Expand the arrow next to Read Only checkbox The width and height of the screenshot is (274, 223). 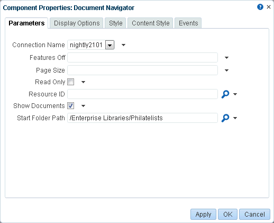pyautogui.click(x=83, y=82)
